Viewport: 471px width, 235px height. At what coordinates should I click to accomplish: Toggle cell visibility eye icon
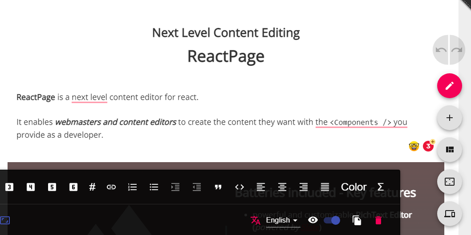(x=313, y=220)
